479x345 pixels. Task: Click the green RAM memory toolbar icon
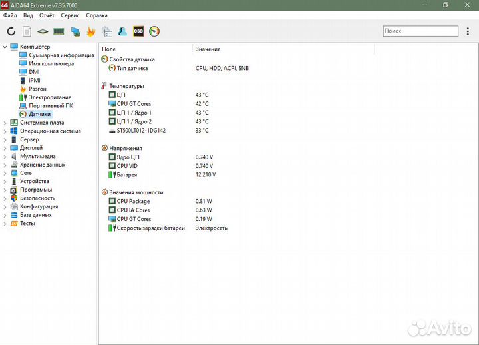[59, 31]
